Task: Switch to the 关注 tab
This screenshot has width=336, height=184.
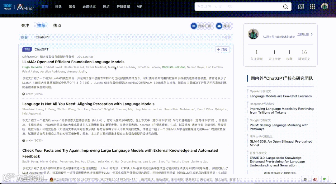Action: [25, 26]
